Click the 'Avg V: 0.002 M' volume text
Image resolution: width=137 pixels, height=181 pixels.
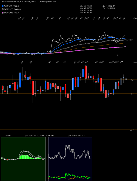(109, 6)
